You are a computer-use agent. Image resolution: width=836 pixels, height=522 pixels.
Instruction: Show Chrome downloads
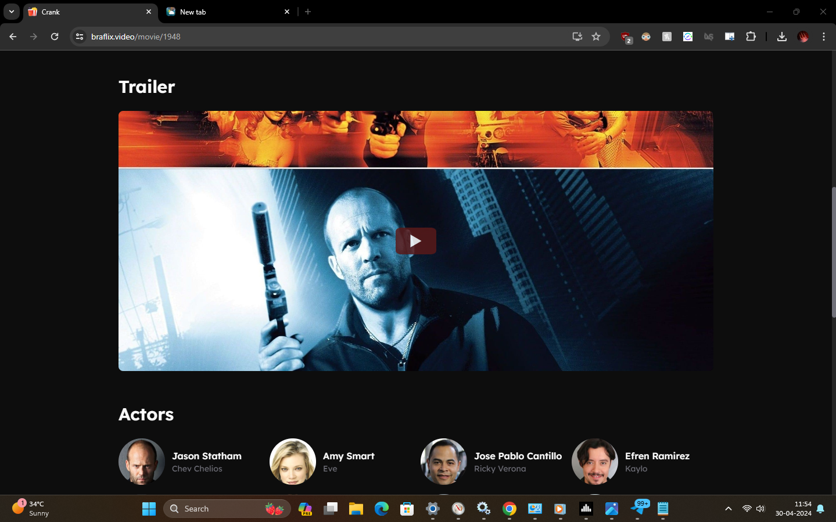782,37
